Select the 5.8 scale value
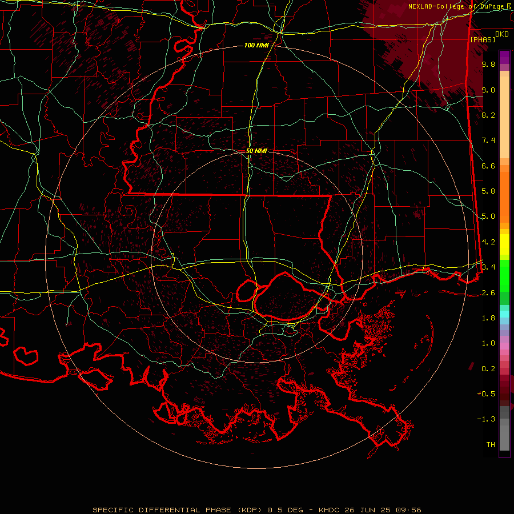The image size is (514, 514). tap(488, 191)
